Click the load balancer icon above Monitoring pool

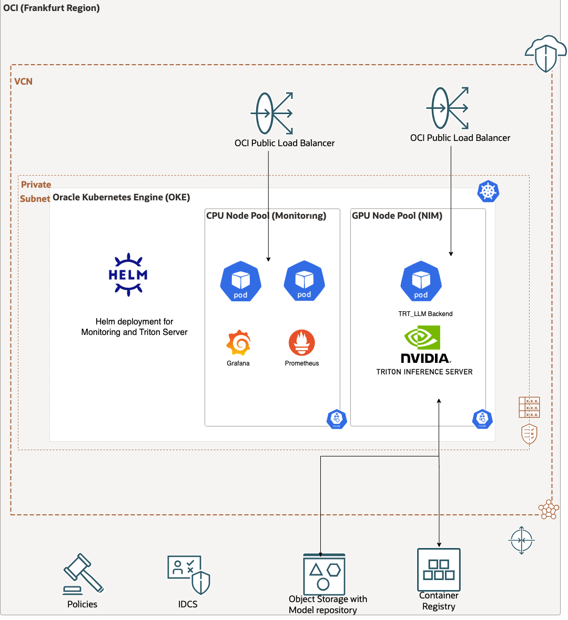[x=272, y=114]
